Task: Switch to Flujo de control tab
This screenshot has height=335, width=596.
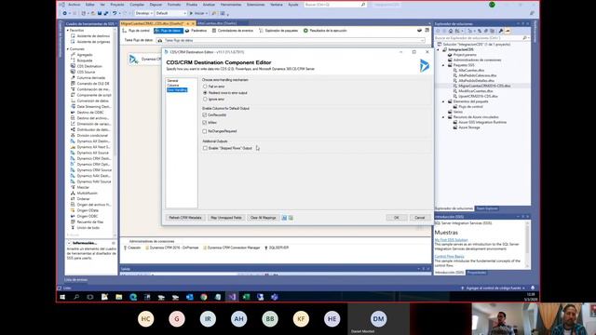Action: (136, 31)
